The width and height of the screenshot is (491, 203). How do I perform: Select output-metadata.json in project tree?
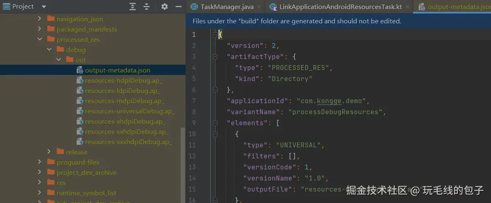click(117, 70)
